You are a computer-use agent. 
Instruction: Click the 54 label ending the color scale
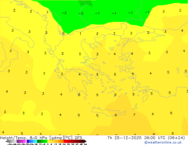[x=85, y=144]
